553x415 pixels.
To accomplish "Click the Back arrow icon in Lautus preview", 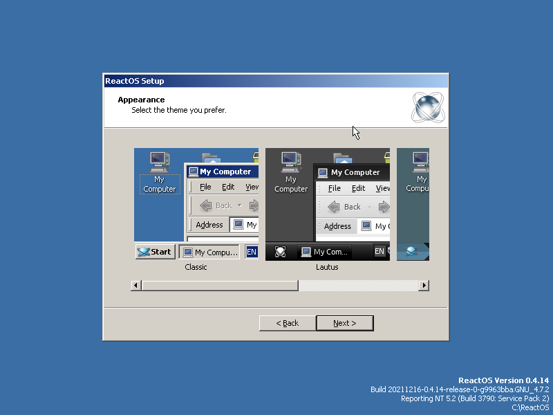I will 335,206.
